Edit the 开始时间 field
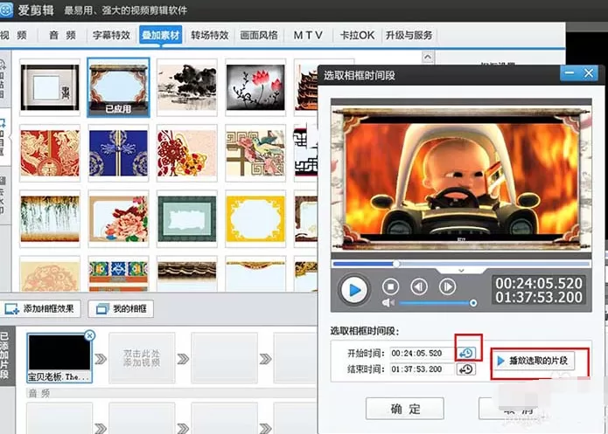608x434 pixels. coord(422,353)
